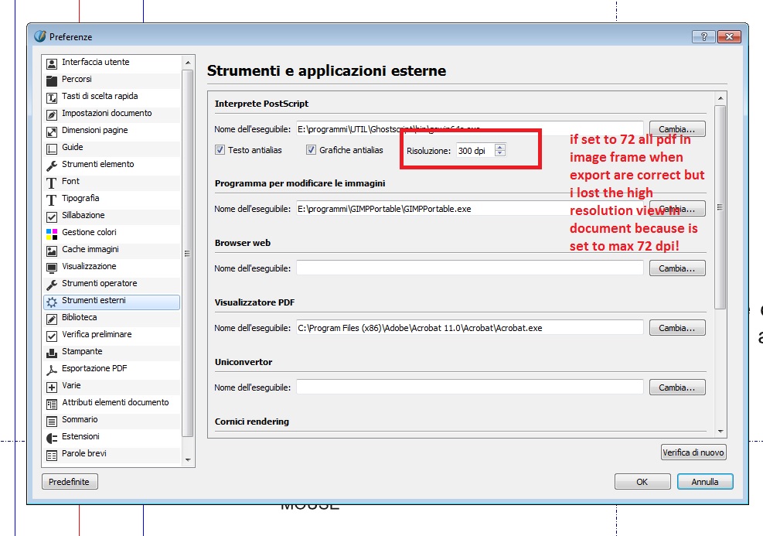Image resolution: width=763 pixels, height=536 pixels.
Task: Click the Predefinite defaults button
Action: [70, 482]
